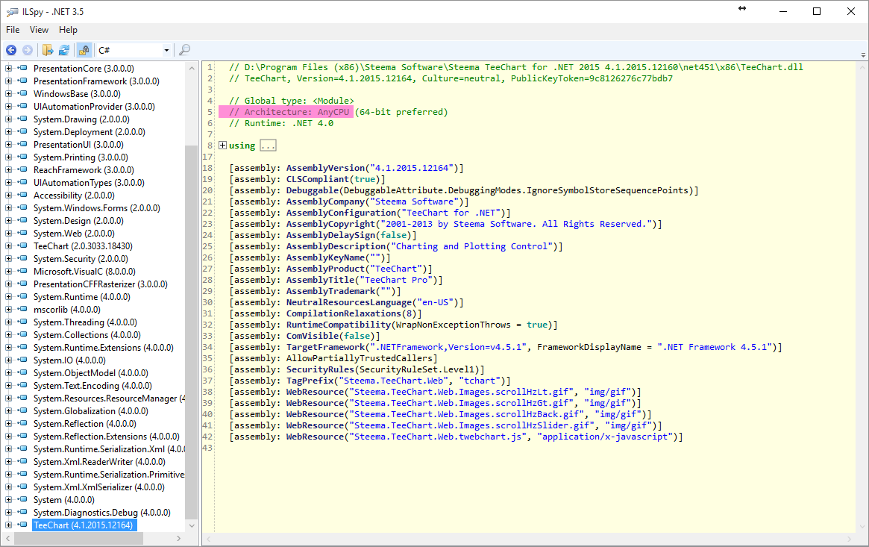Select System.Xml.XmlSerializer (4.0.0.0) in tree
Image resolution: width=869 pixels, height=547 pixels.
click(98, 487)
